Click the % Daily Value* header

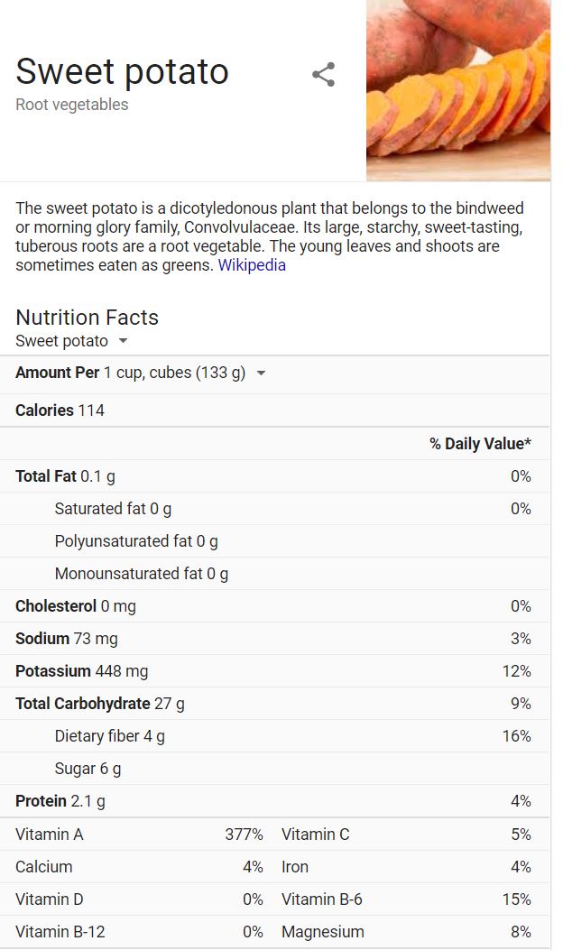(480, 444)
